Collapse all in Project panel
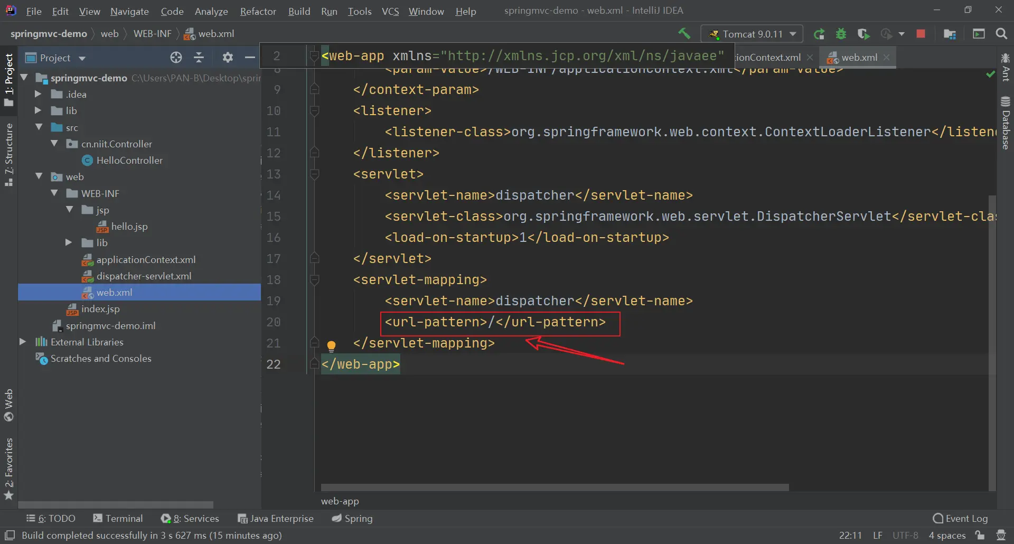 tap(199, 57)
